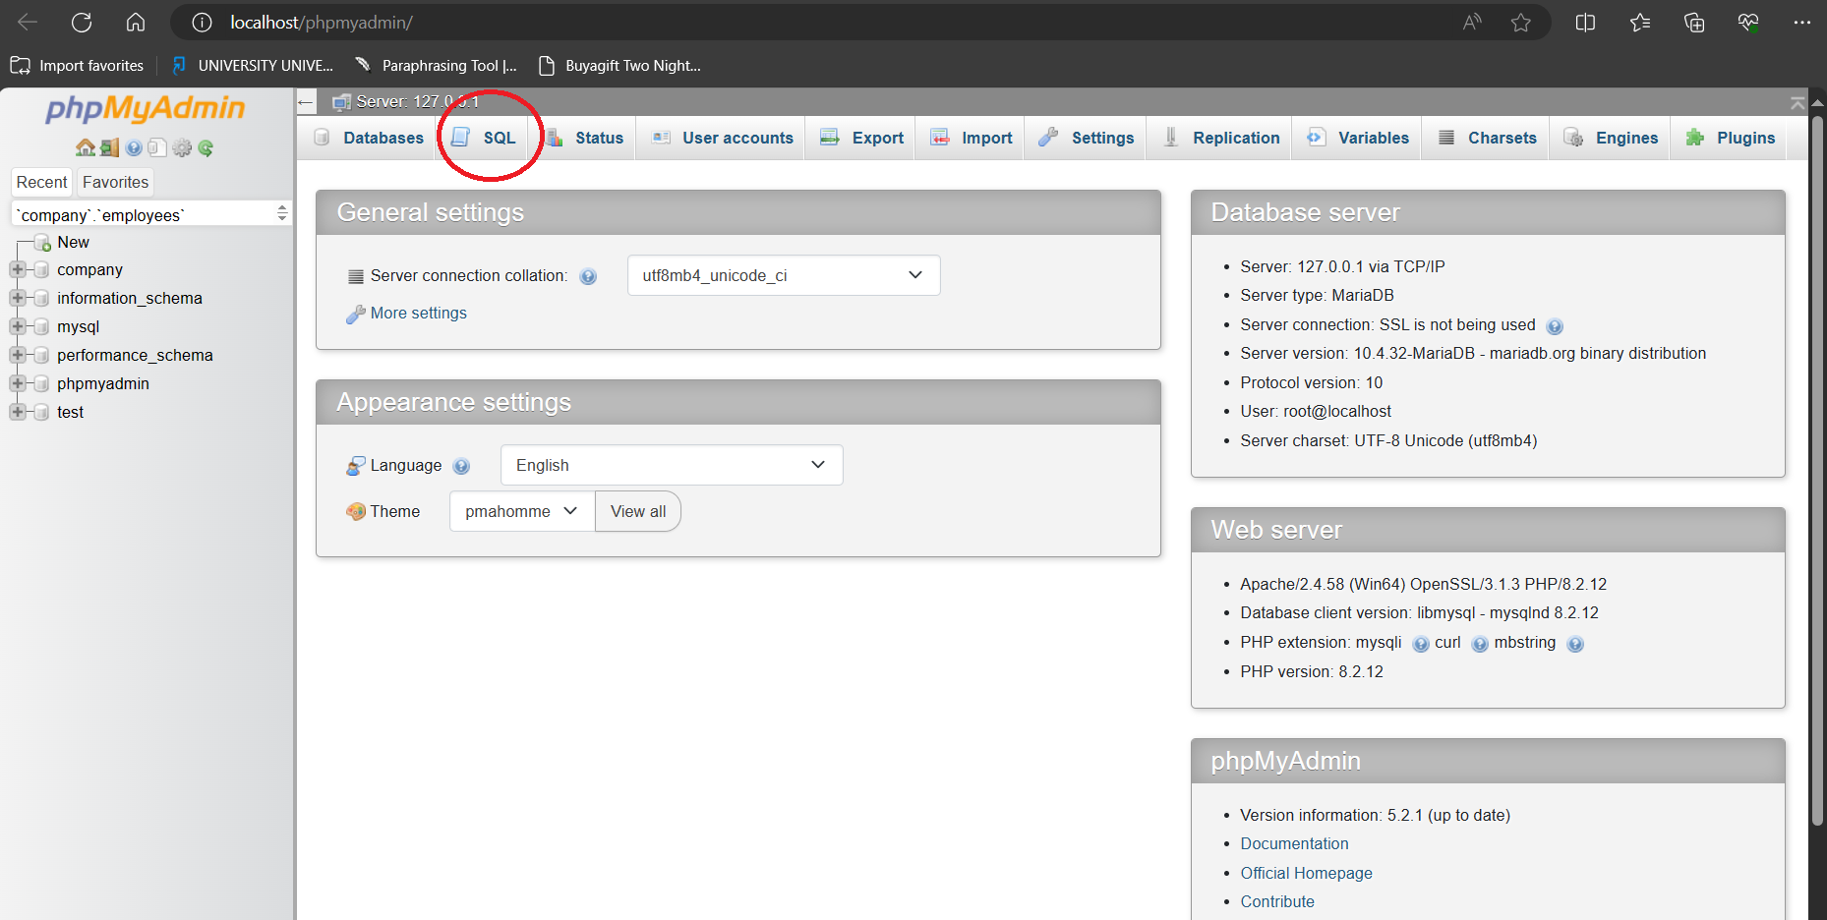Switch to the Databases tab
Image resolution: width=1827 pixels, height=920 pixels.
click(x=369, y=138)
